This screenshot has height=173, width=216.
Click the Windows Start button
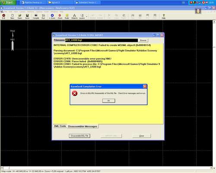[x=8, y=3]
